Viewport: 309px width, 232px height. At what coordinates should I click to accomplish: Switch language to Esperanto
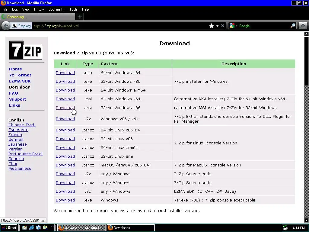18,130
